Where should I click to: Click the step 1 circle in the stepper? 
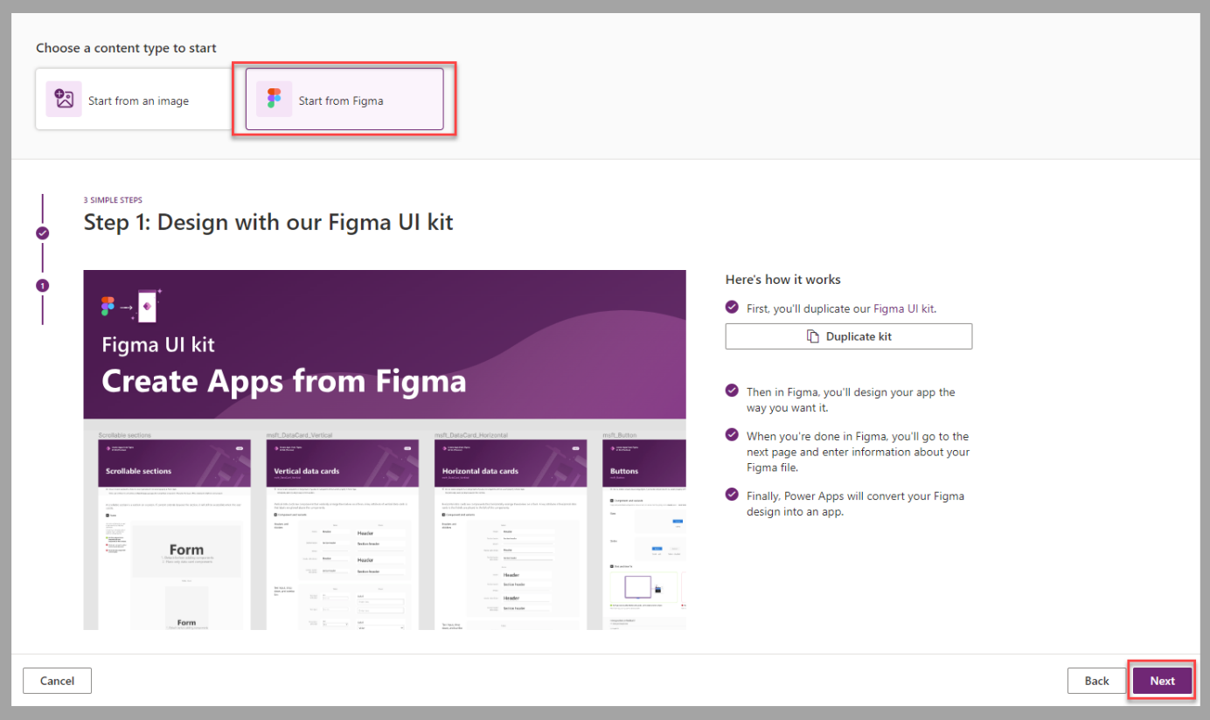[42, 285]
